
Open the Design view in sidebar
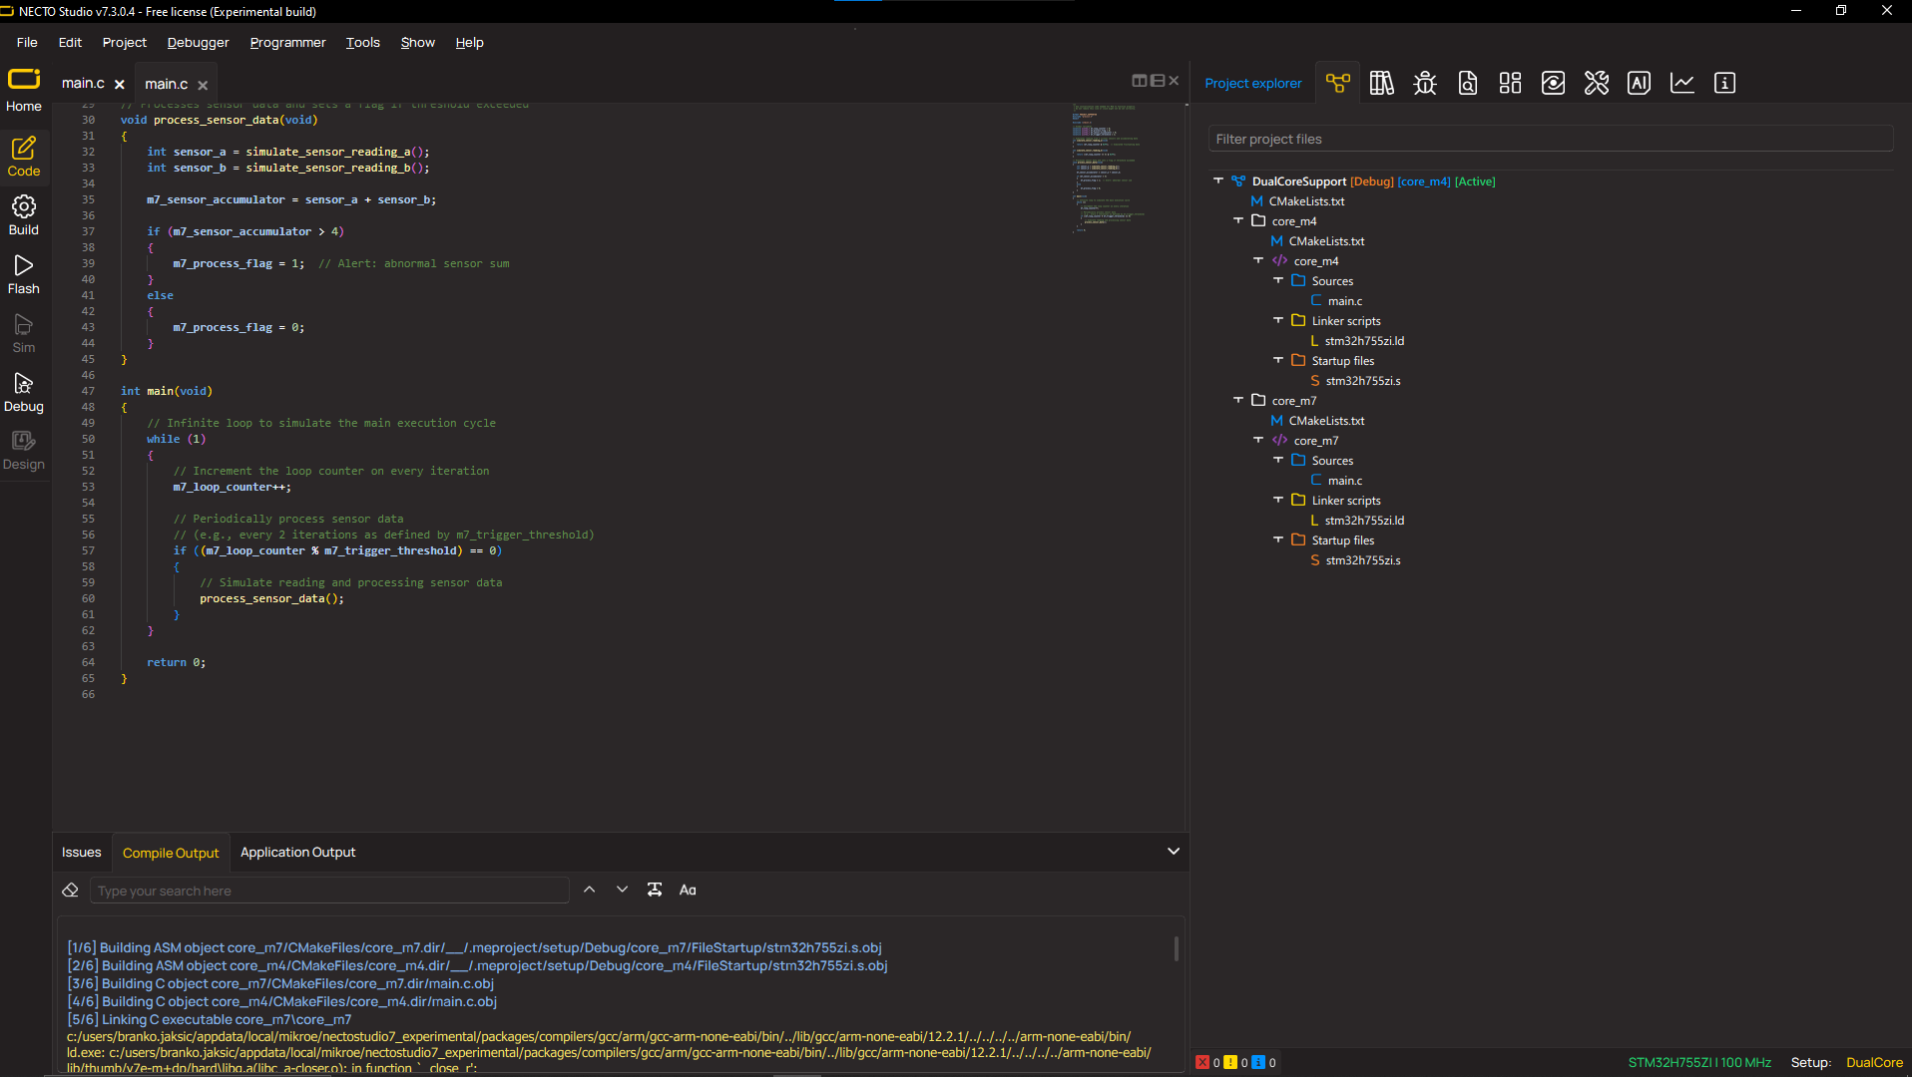pyautogui.click(x=24, y=451)
